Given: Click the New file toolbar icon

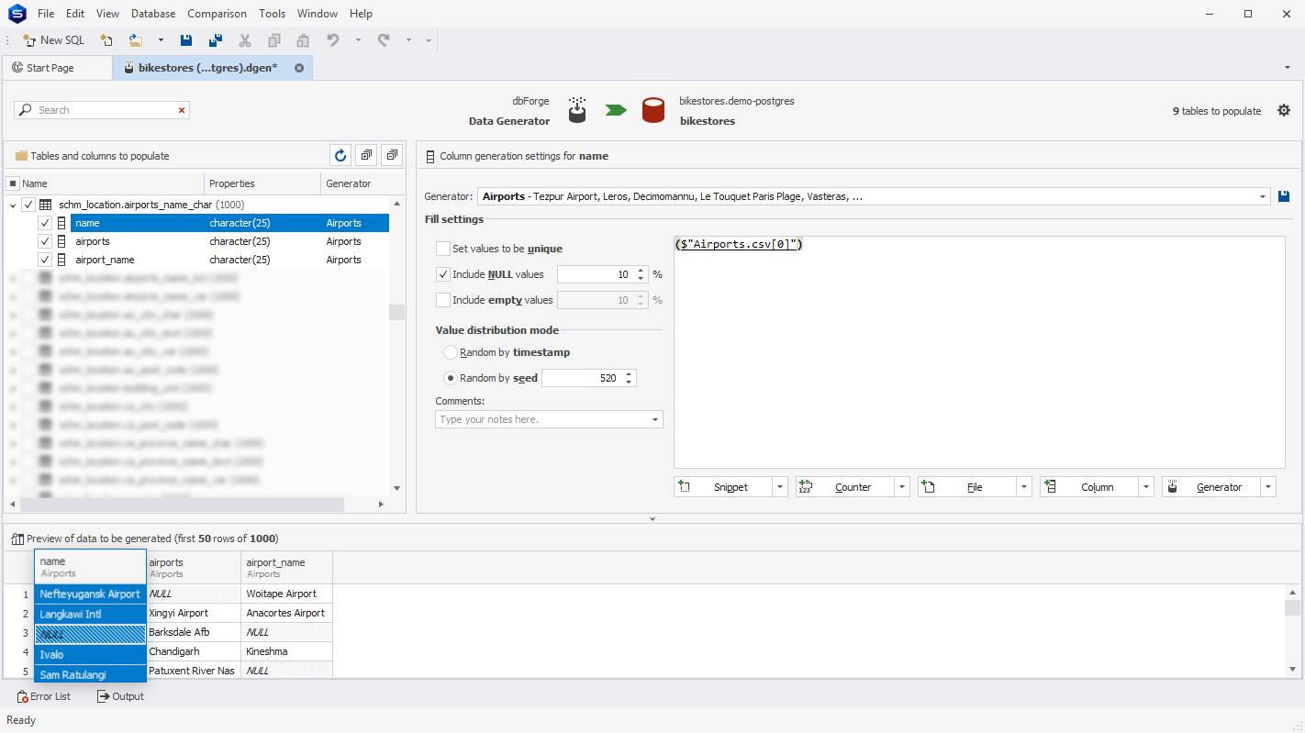Looking at the screenshot, I should click(106, 40).
